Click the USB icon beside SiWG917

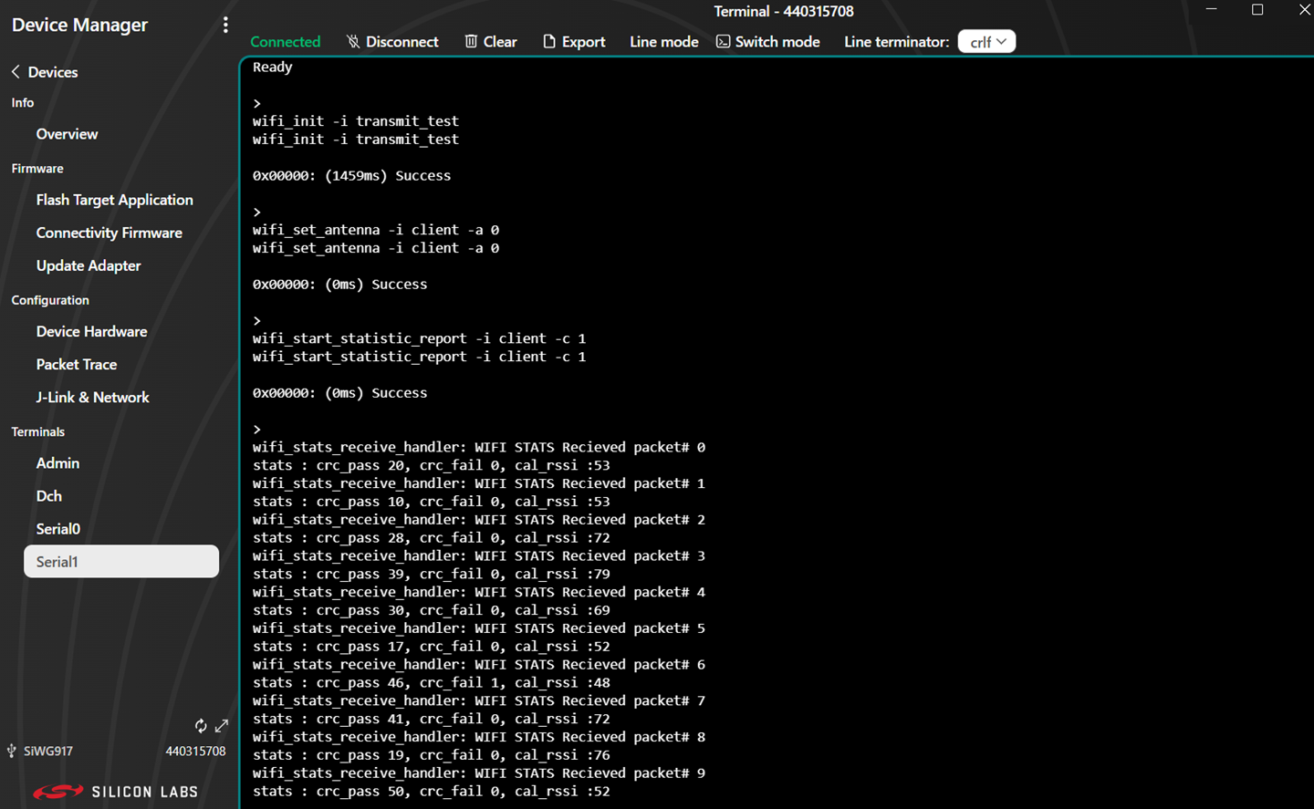coord(11,751)
